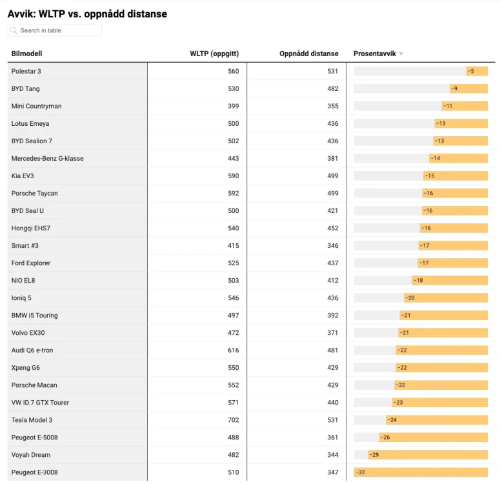Select the Tesla Model 3 row name
502x484 pixels.
tap(32, 420)
